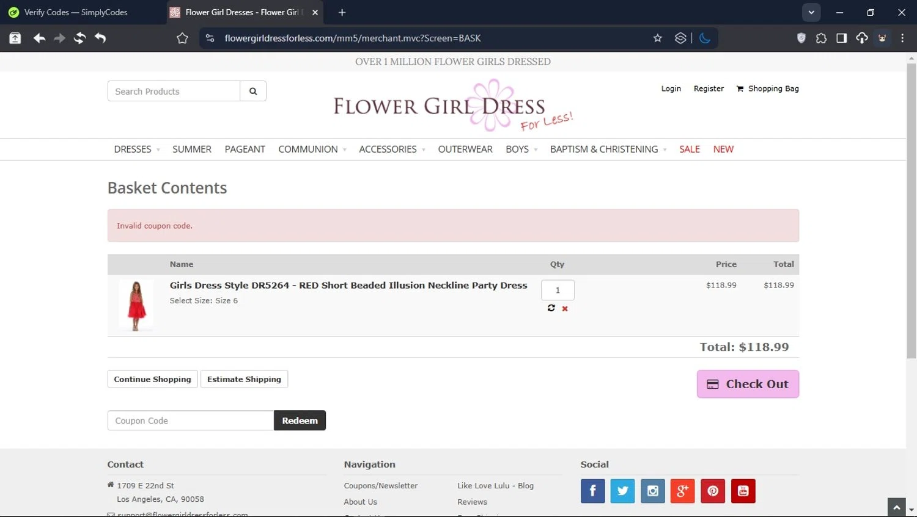Screen dimensions: 917x517
Task: Open the YouTube social icon
Action: pos(743,491)
